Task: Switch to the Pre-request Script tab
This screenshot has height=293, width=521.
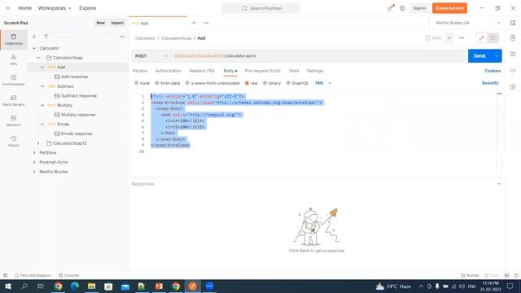Action: (x=263, y=71)
